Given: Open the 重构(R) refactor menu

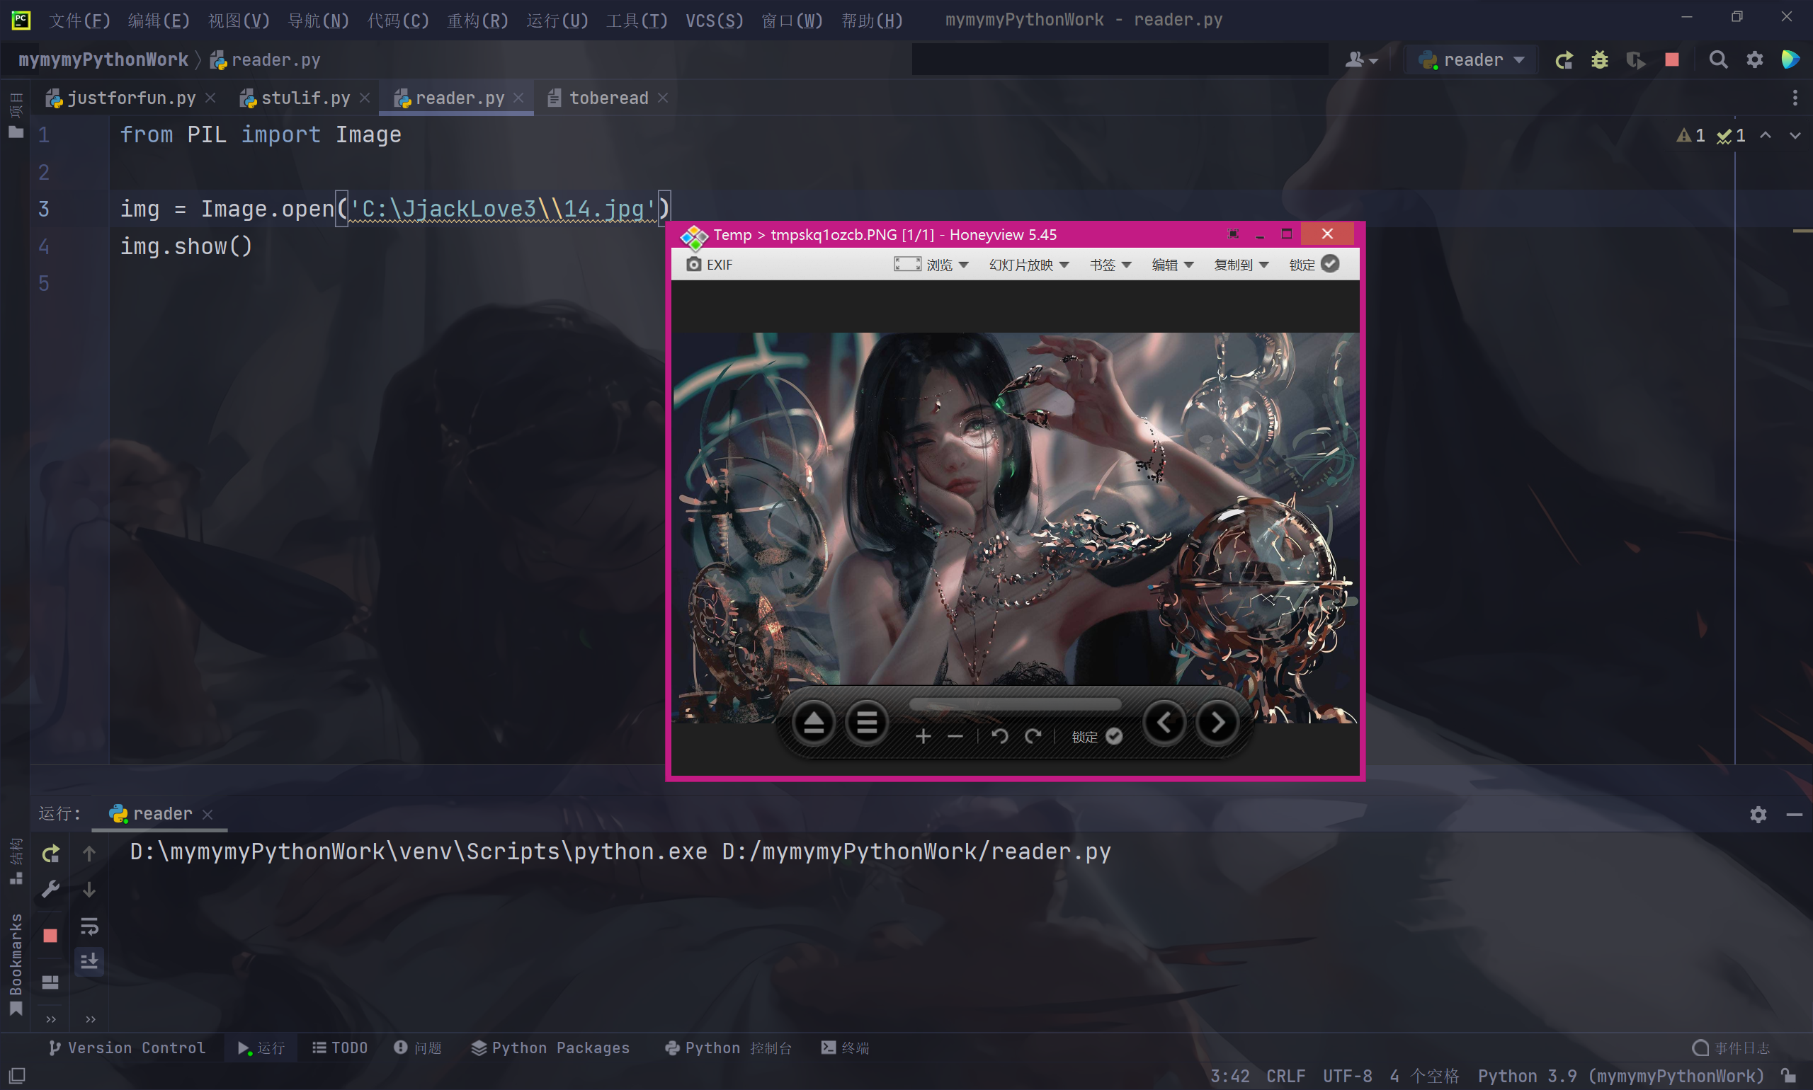Looking at the screenshot, I should click(x=478, y=20).
